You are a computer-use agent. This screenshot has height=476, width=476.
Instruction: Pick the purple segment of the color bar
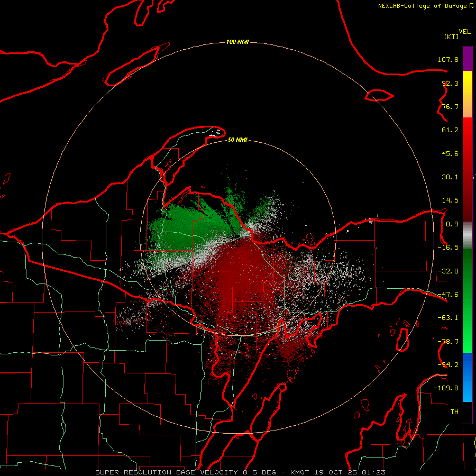[467, 59]
